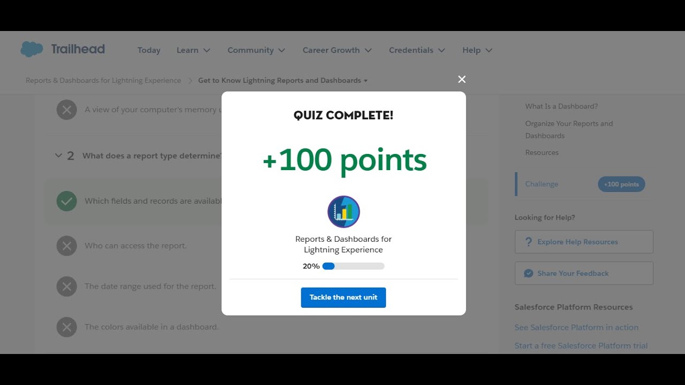
Task: Click the question mark icon in Explore Help Resources
Action: coord(529,242)
